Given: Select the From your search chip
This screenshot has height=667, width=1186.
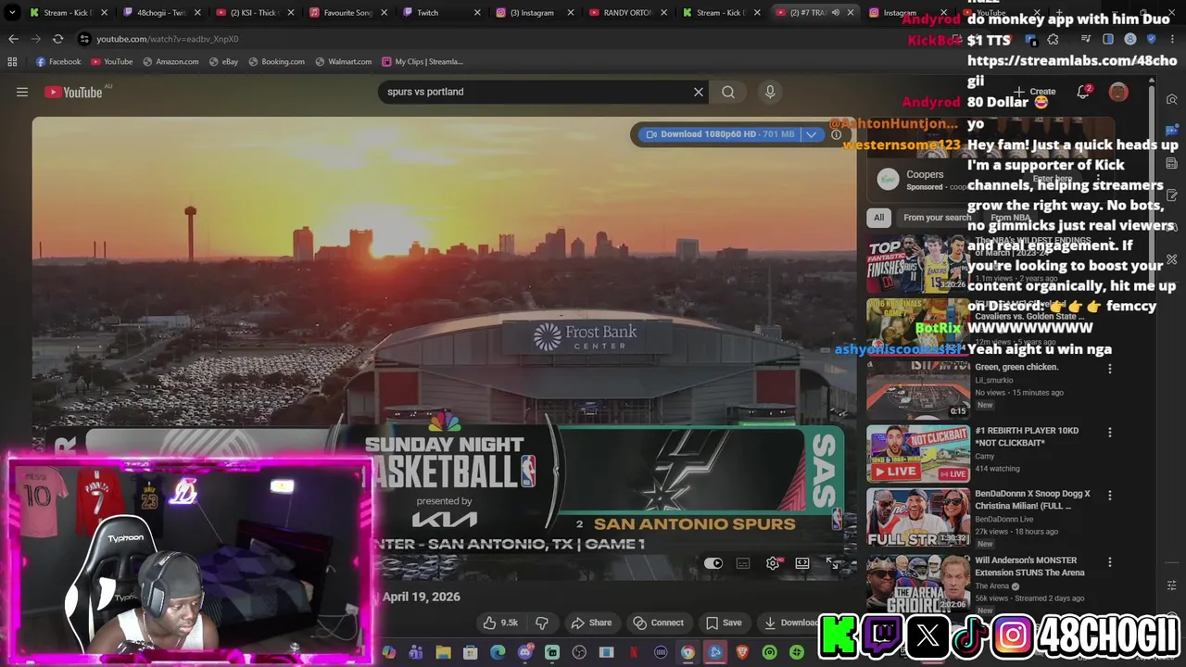Looking at the screenshot, I should click(937, 218).
